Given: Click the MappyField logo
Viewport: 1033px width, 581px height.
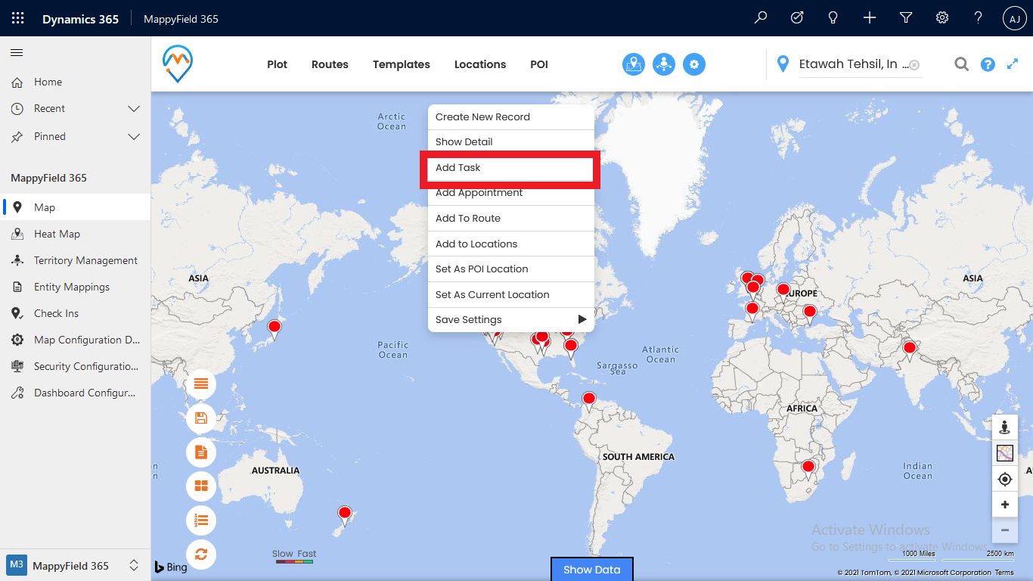Looking at the screenshot, I should (x=178, y=64).
